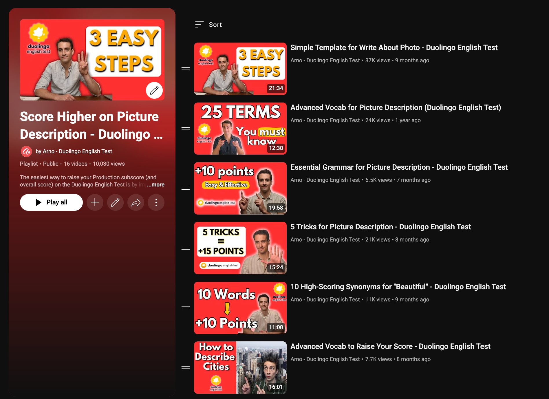The height and width of the screenshot is (399, 549).
Task: Open 5 Tricks for Picture Description title
Action: 380,227
